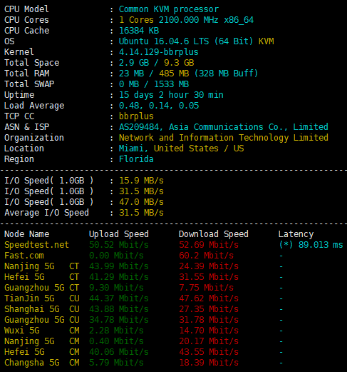
Task: Select the CPU cache value '16384 KB'
Action: coord(139,31)
